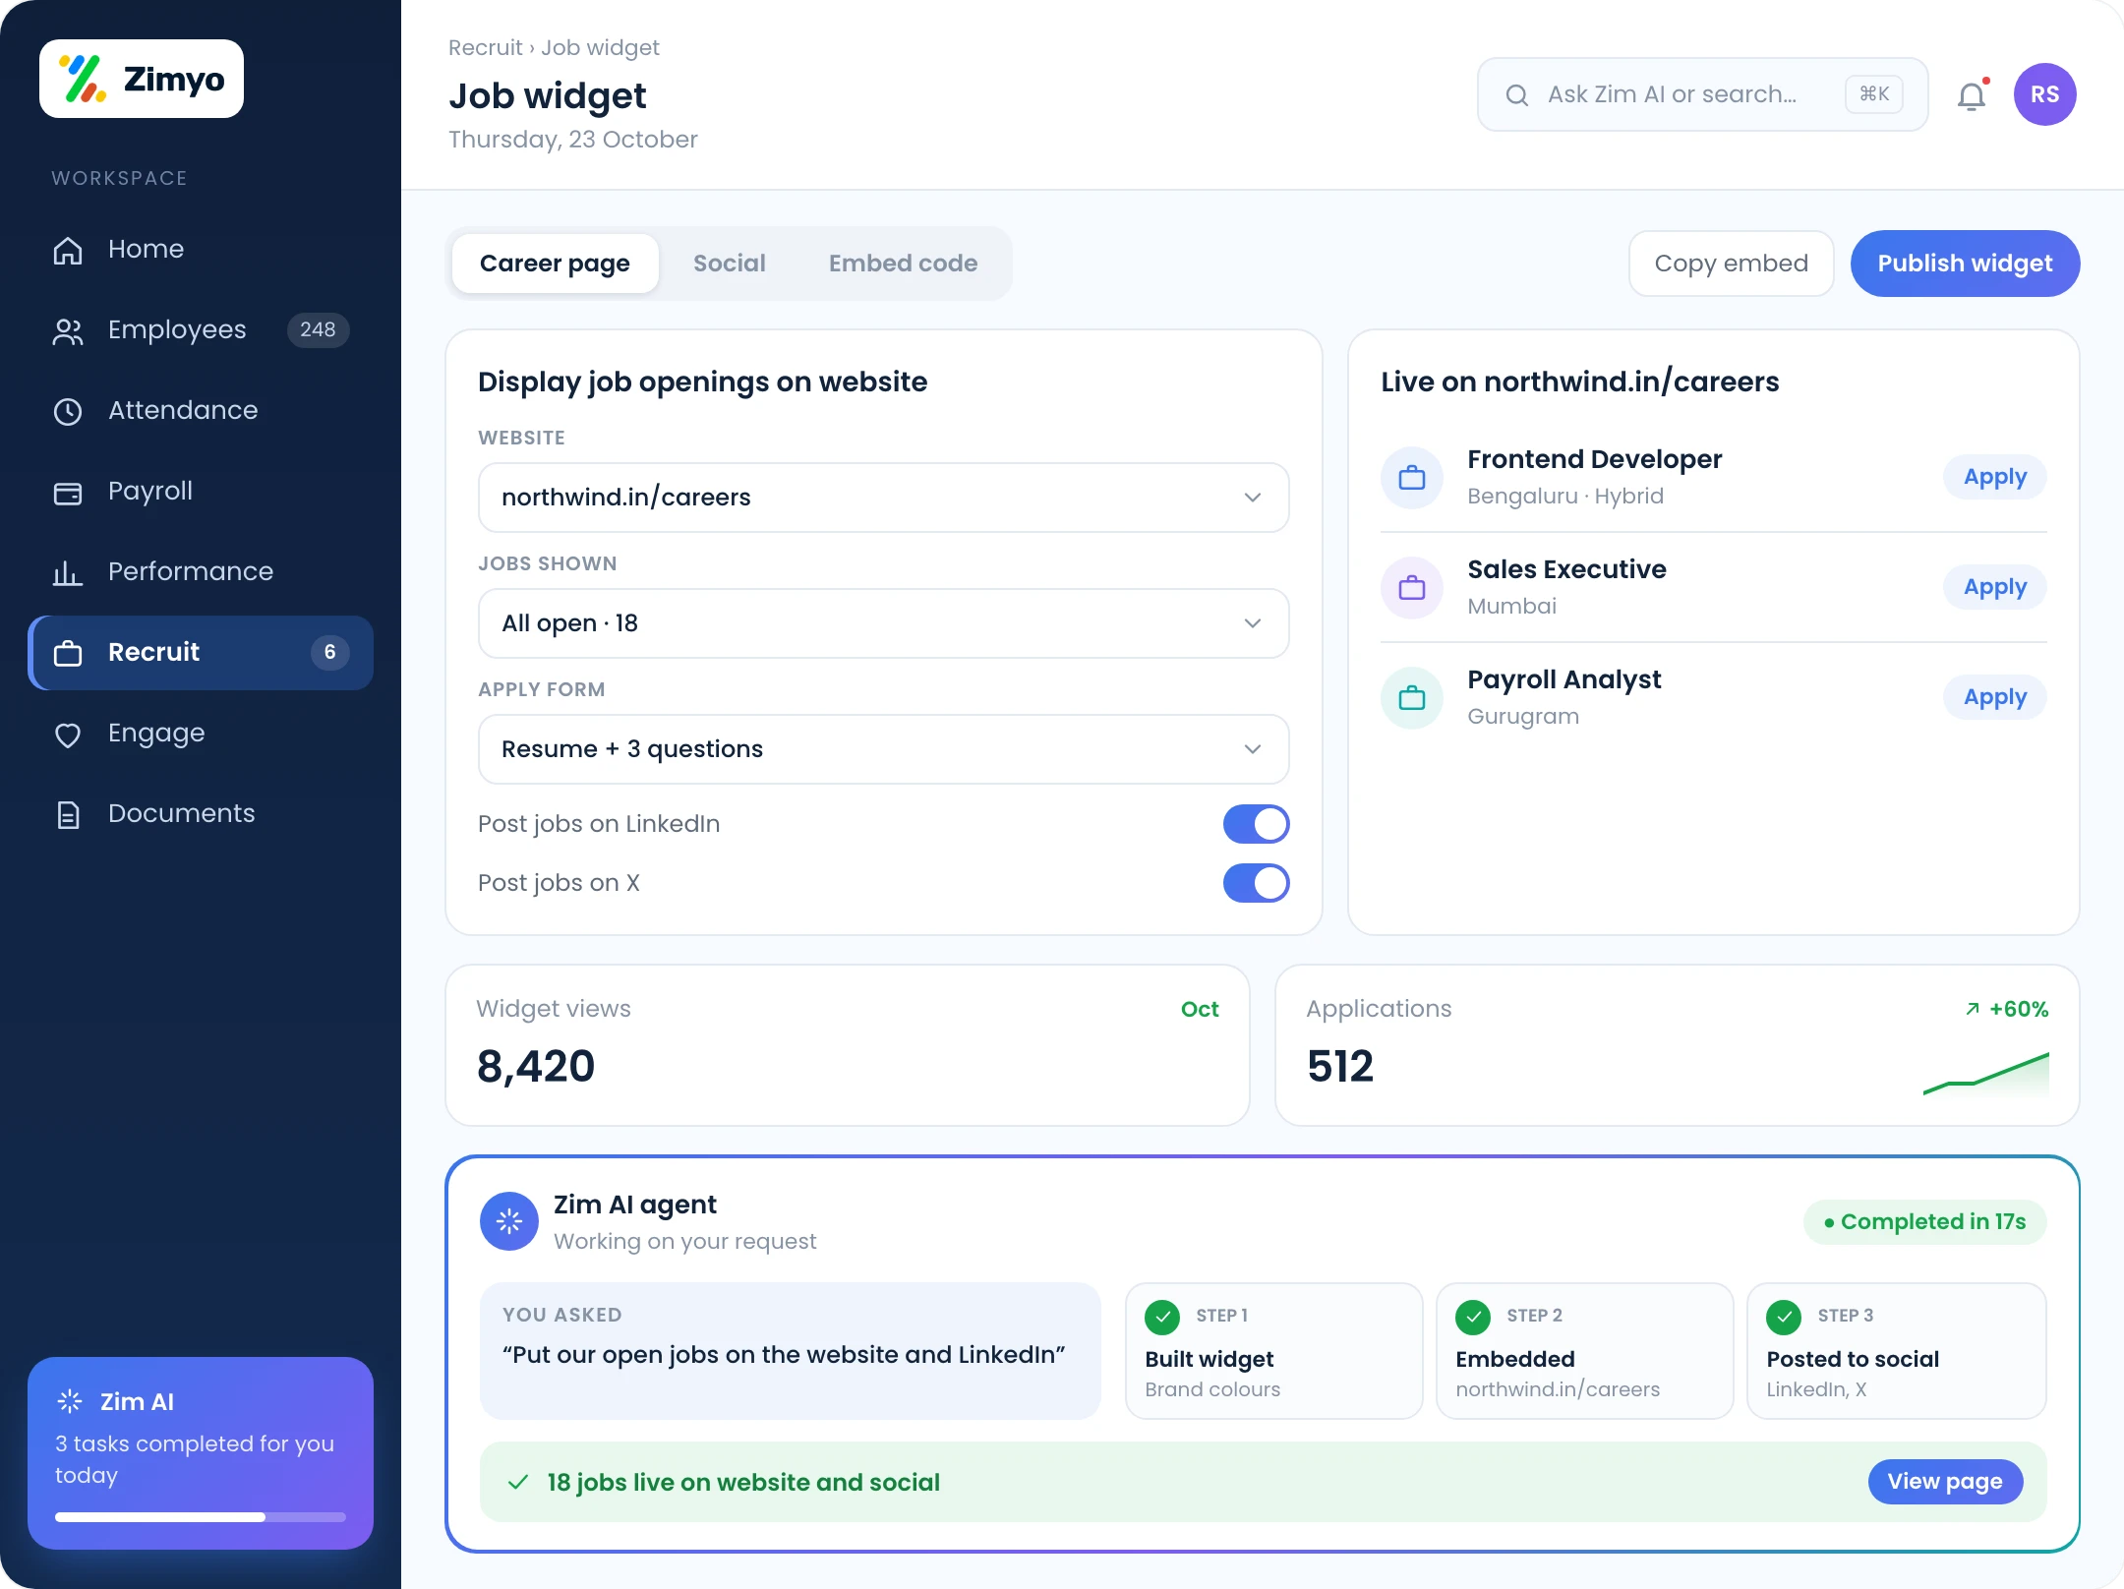Go to Documents section

[x=201, y=813]
